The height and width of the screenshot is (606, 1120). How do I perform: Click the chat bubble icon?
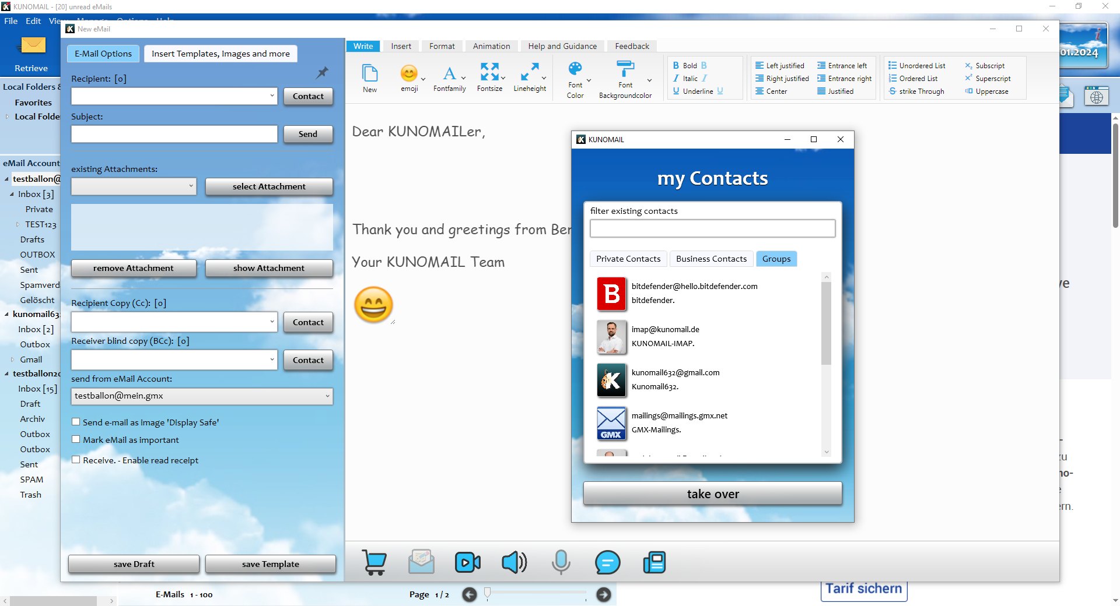pyautogui.click(x=607, y=562)
